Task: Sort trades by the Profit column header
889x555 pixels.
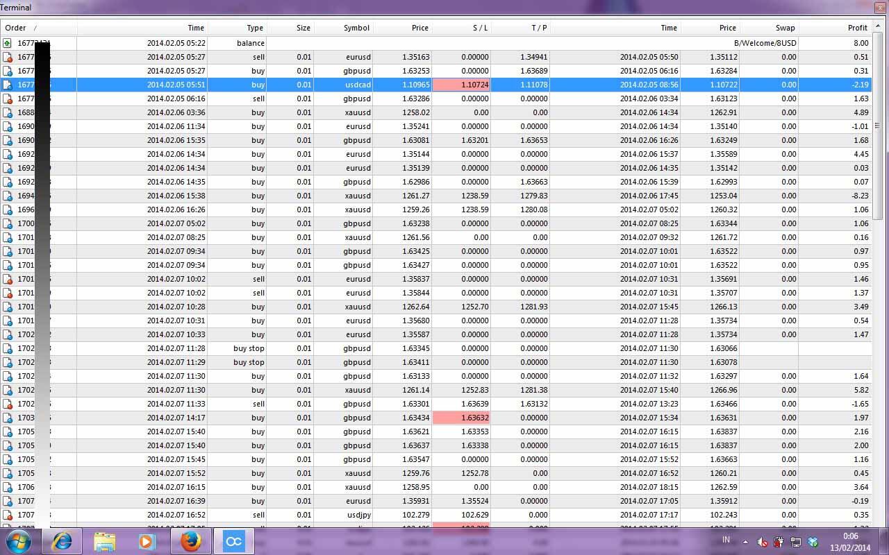Action: [x=857, y=28]
